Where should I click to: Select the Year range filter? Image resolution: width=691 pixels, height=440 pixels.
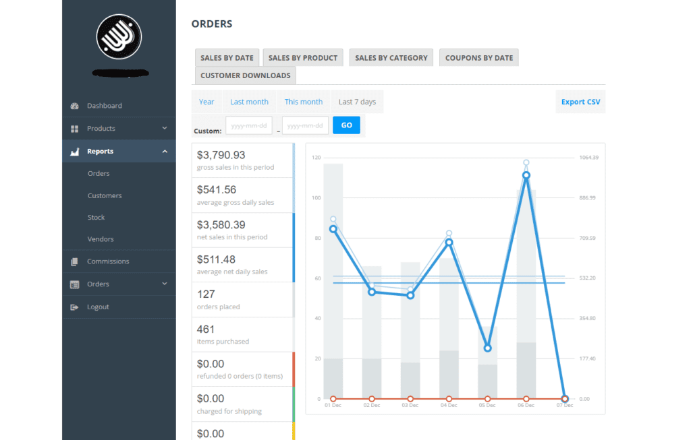point(206,102)
